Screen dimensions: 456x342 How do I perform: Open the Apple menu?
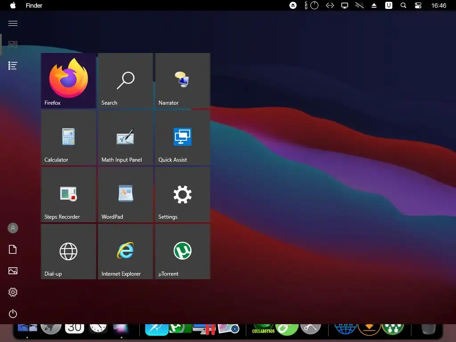(x=13, y=5)
